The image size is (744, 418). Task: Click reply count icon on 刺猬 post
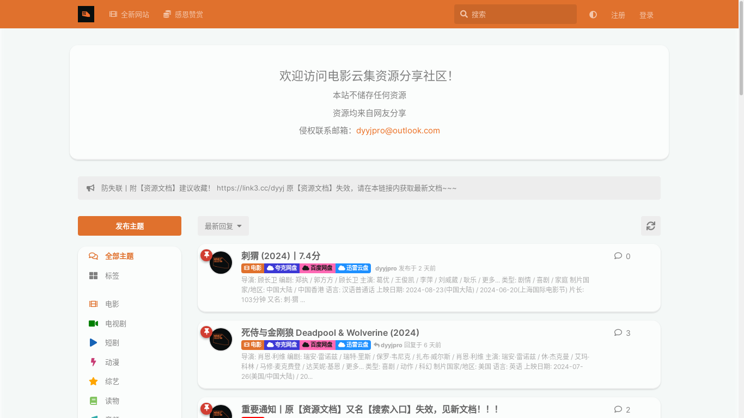coord(618,256)
